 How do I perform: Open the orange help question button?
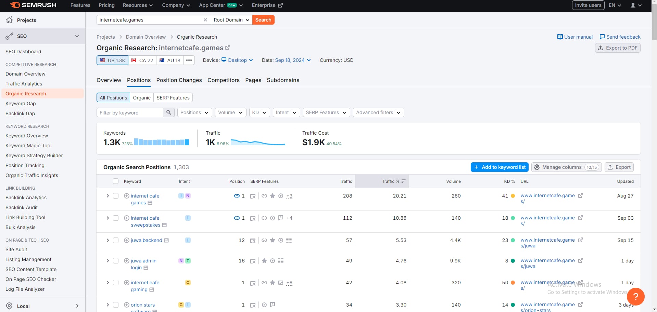point(635,296)
